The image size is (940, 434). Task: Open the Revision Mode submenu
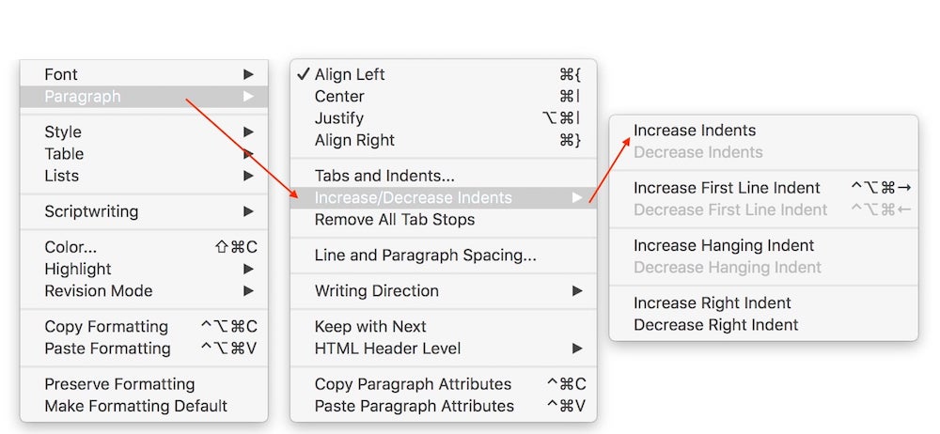tap(98, 291)
